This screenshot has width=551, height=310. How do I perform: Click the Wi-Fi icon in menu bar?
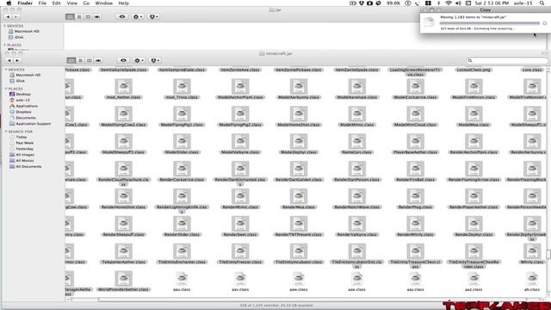pyautogui.click(x=449, y=3)
